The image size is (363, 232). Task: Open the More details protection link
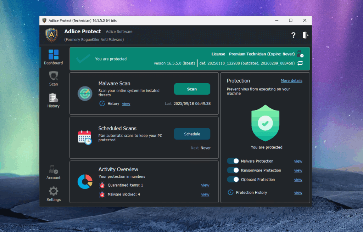pyautogui.click(x=291, y=81)
